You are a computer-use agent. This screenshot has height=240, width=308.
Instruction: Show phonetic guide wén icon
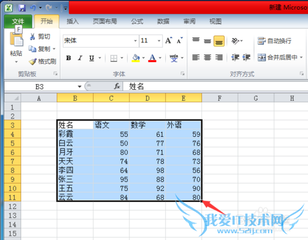(174, 58)
